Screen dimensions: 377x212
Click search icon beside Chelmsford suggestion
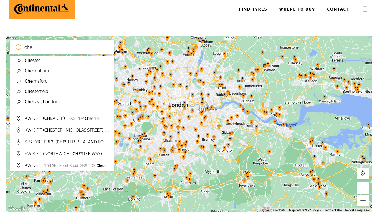click(x=19, y=81)
